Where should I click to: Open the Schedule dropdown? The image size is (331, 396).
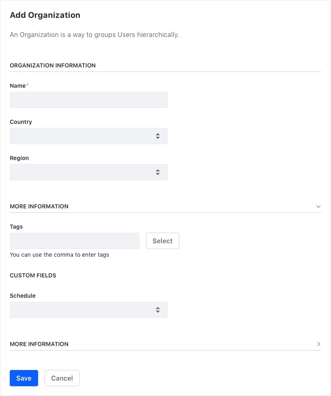(x=88, y=310)
